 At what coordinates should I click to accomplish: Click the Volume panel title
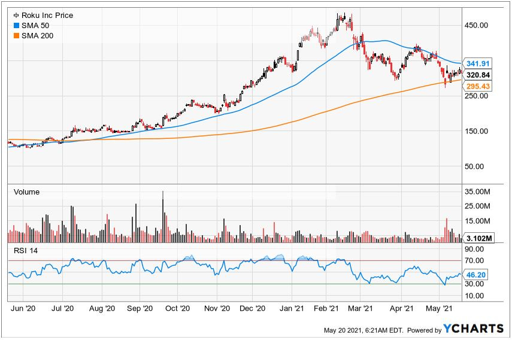pyautogui.click(x=26, y=192)
